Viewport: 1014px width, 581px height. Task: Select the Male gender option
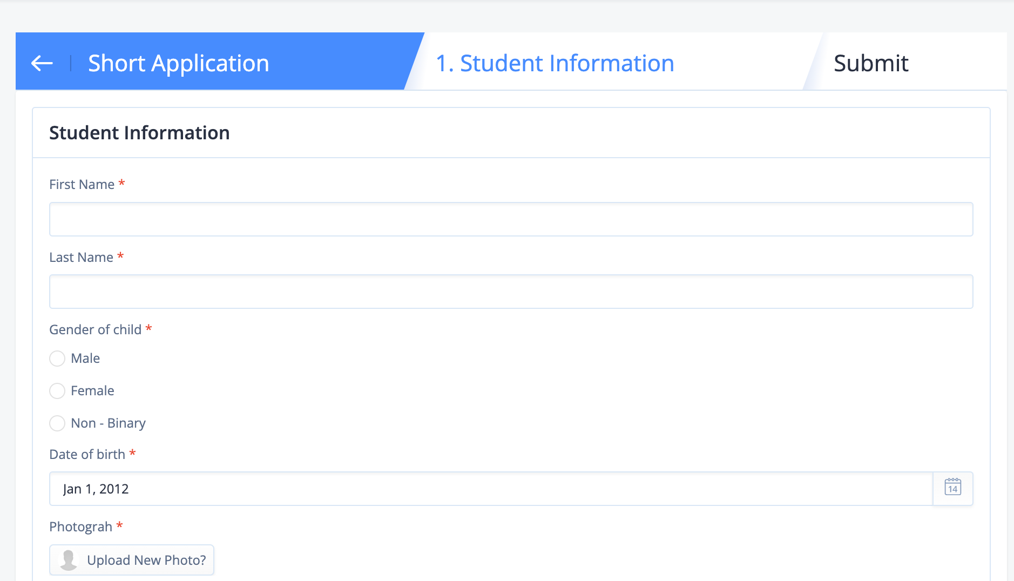tap(57, 359)
